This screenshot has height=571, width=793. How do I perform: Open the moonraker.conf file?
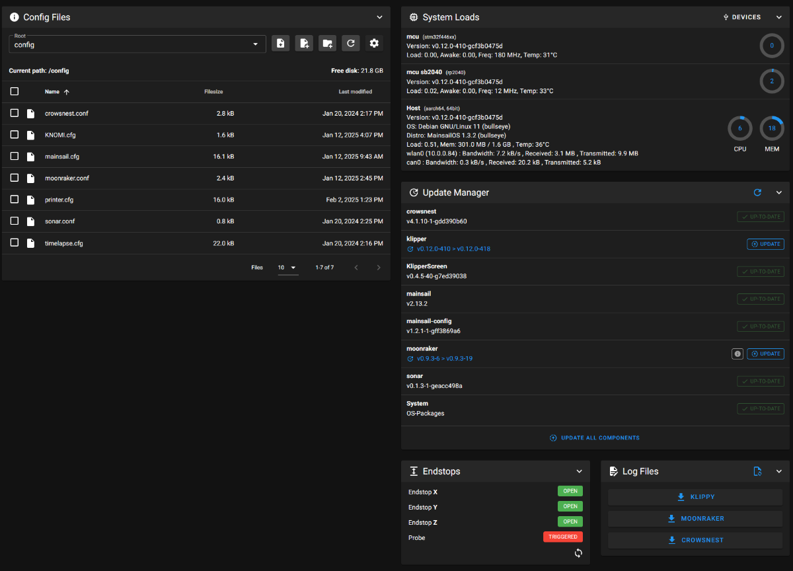[67, 178]
